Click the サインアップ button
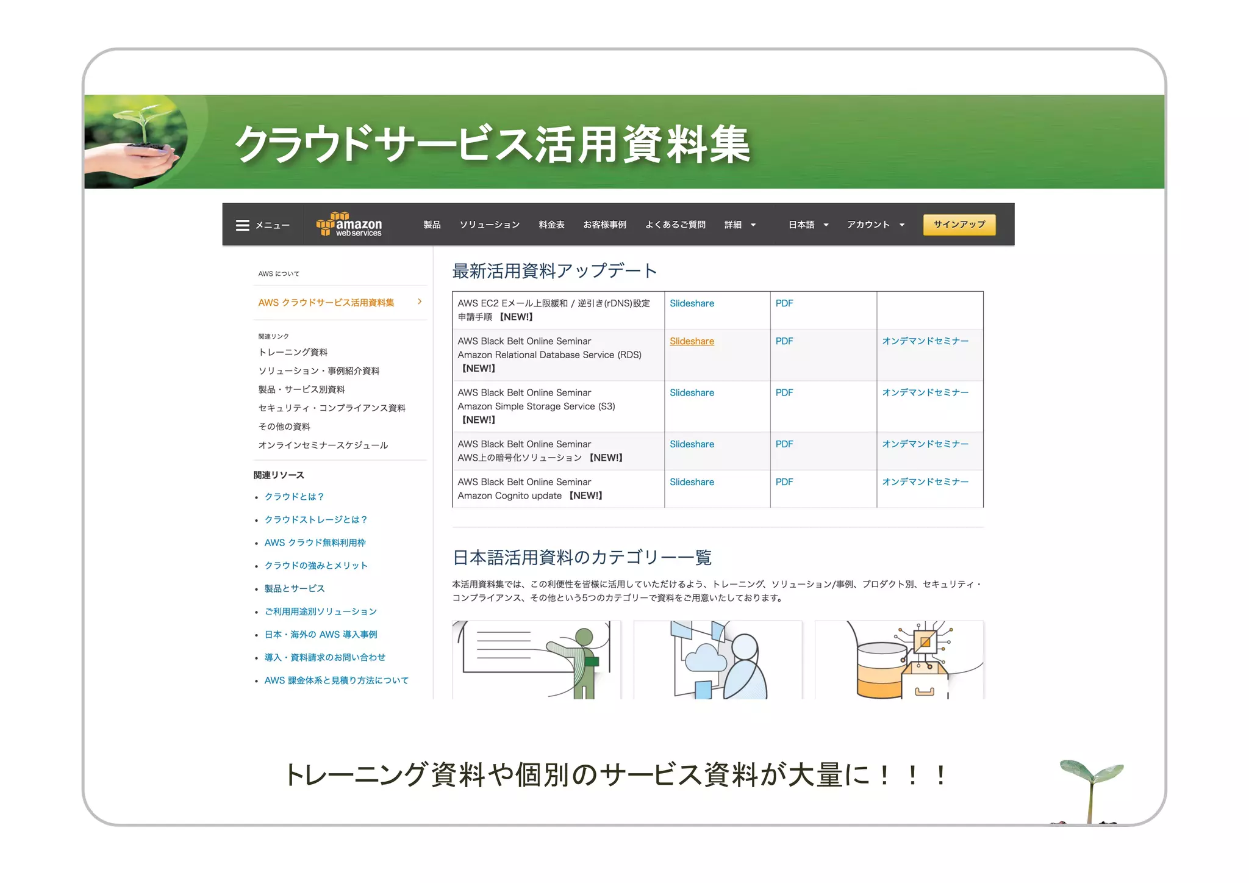1249x883 pixels. point(959,225)
